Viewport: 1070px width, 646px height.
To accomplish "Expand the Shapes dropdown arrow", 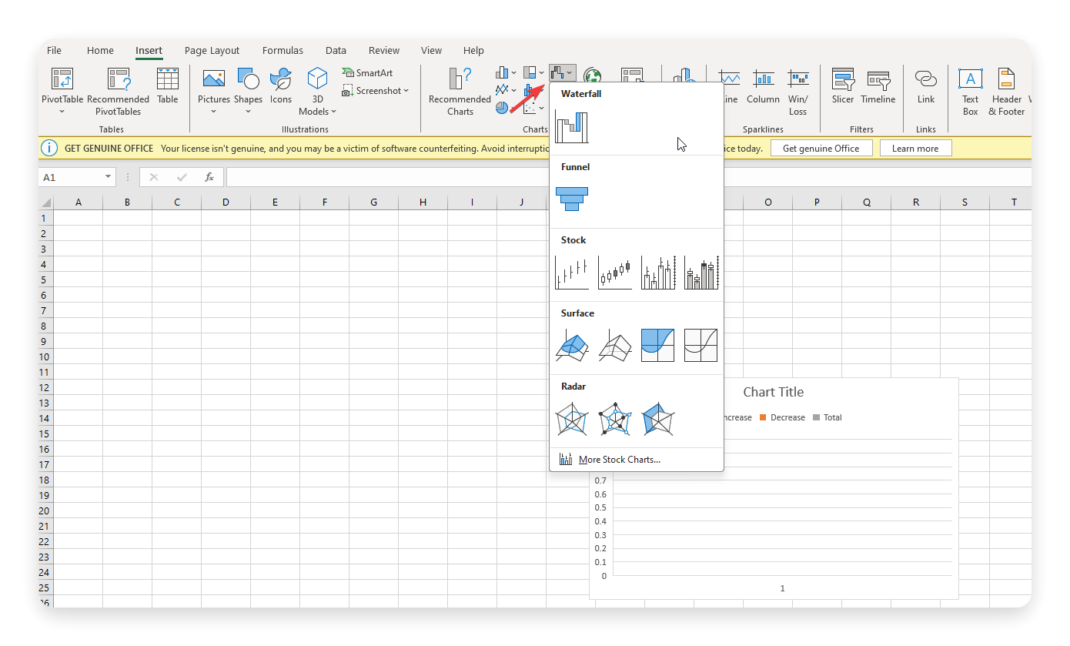I will click(x=248, y=112).
